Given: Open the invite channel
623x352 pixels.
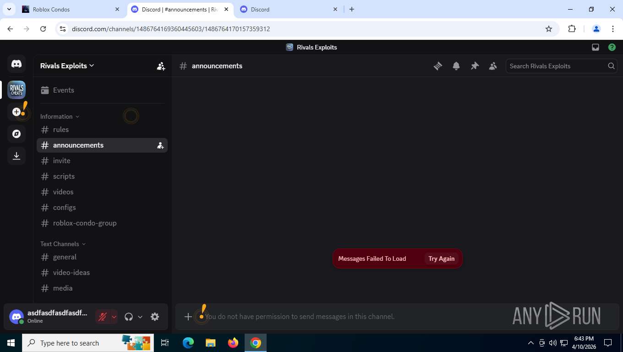Looking at the screenshot, I should coord(102,161).
